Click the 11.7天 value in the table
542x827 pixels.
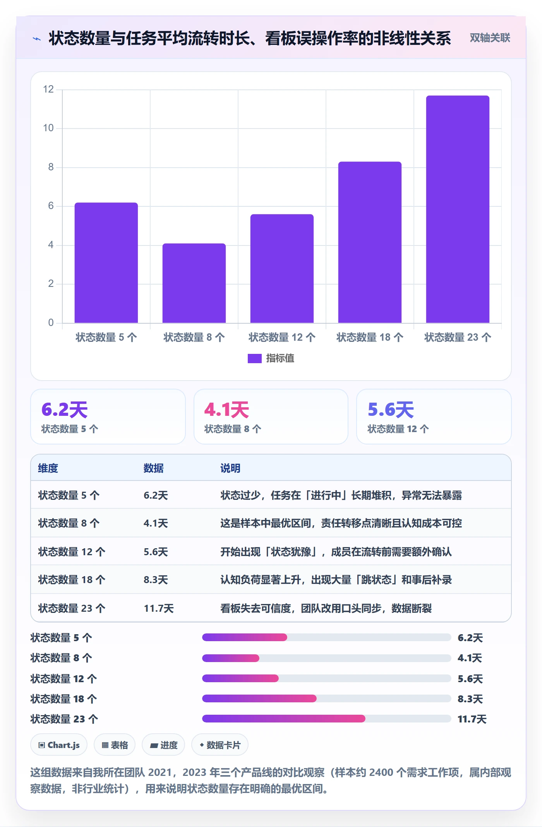click(159, 608)
